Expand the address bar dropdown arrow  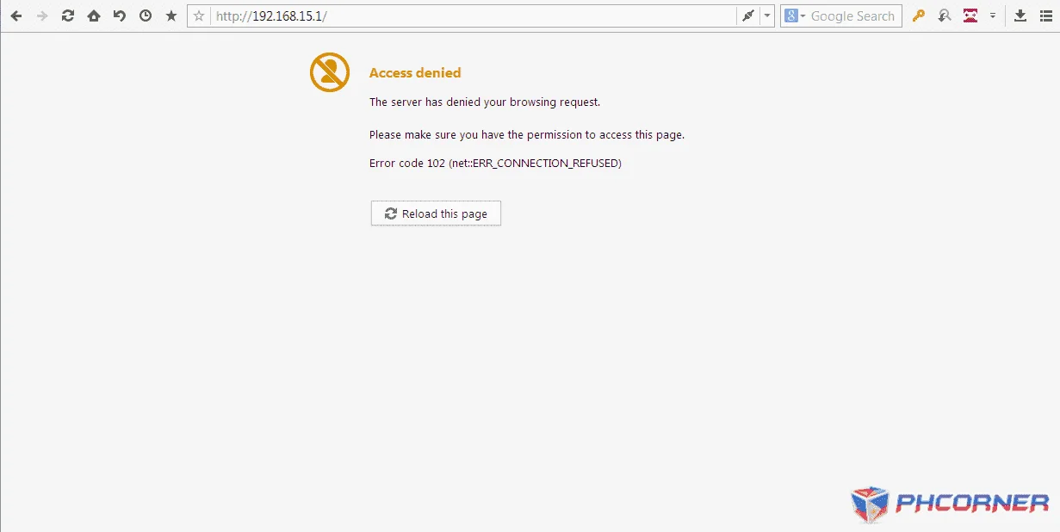767,16
